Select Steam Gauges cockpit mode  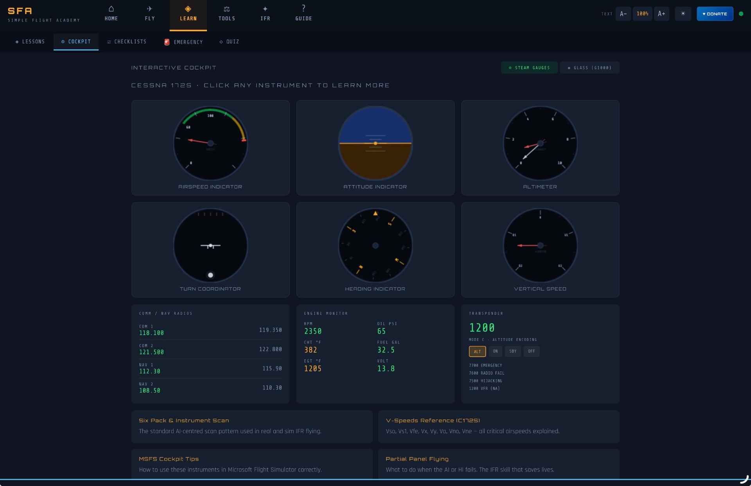[529, 68]
